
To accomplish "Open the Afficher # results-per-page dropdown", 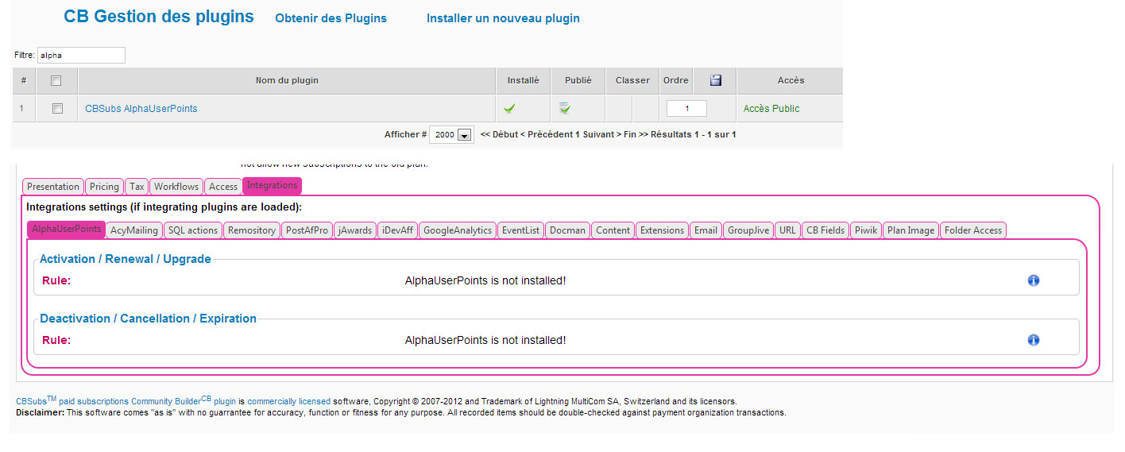I will pos(451,135).
